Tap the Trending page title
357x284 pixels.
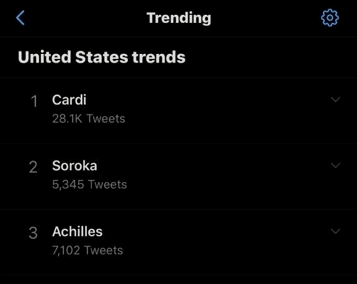pyautogui.click(x=179, y=18)
